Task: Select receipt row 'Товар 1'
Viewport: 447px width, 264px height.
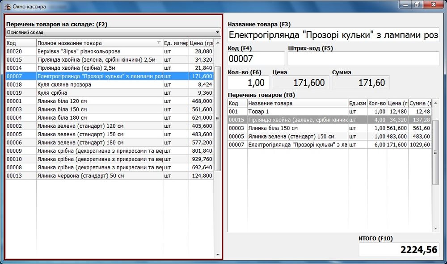Action: tap(329, 112)
